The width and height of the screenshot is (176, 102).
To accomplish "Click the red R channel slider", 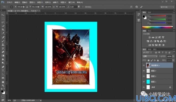I will pyautogui.click(x=158, y=16).
